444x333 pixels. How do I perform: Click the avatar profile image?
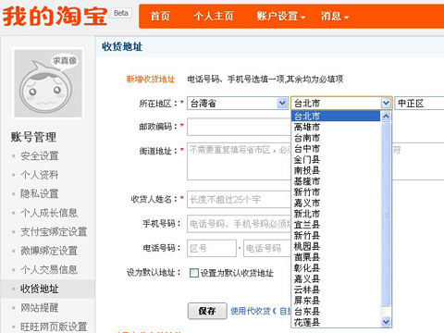click(48, 83)
